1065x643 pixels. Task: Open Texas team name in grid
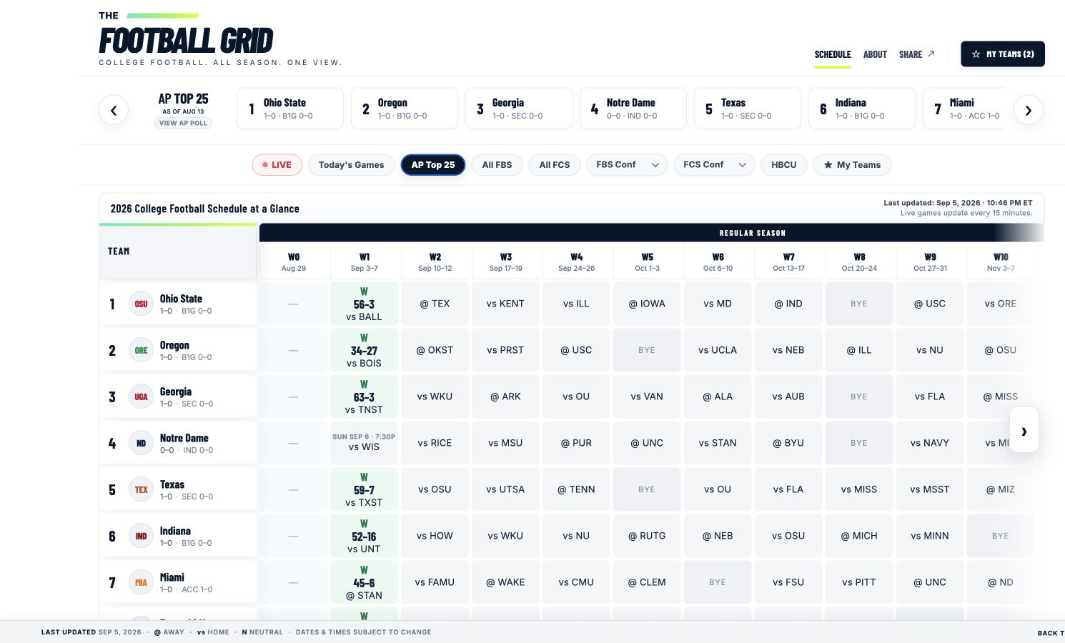point(172,484)
